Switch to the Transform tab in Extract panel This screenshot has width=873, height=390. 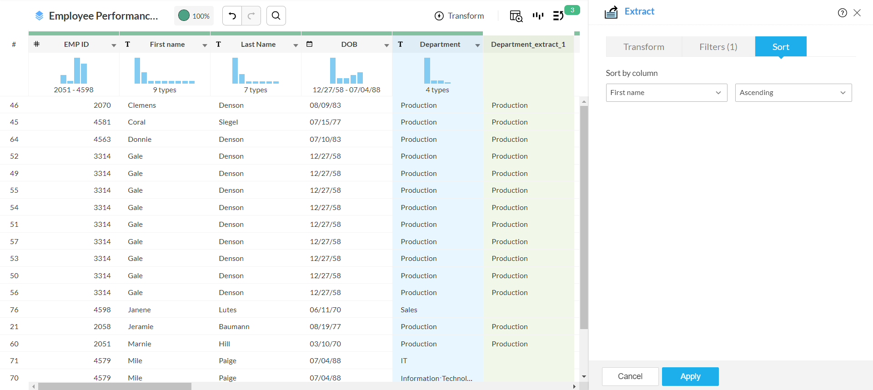643,47
